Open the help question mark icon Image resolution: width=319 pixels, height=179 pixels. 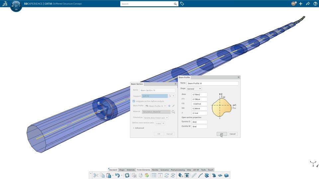315,4
